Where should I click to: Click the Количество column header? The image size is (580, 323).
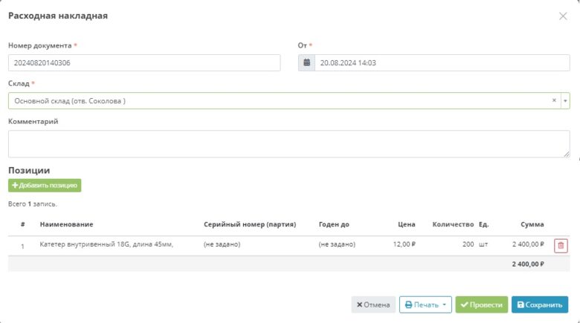[453, 224]
